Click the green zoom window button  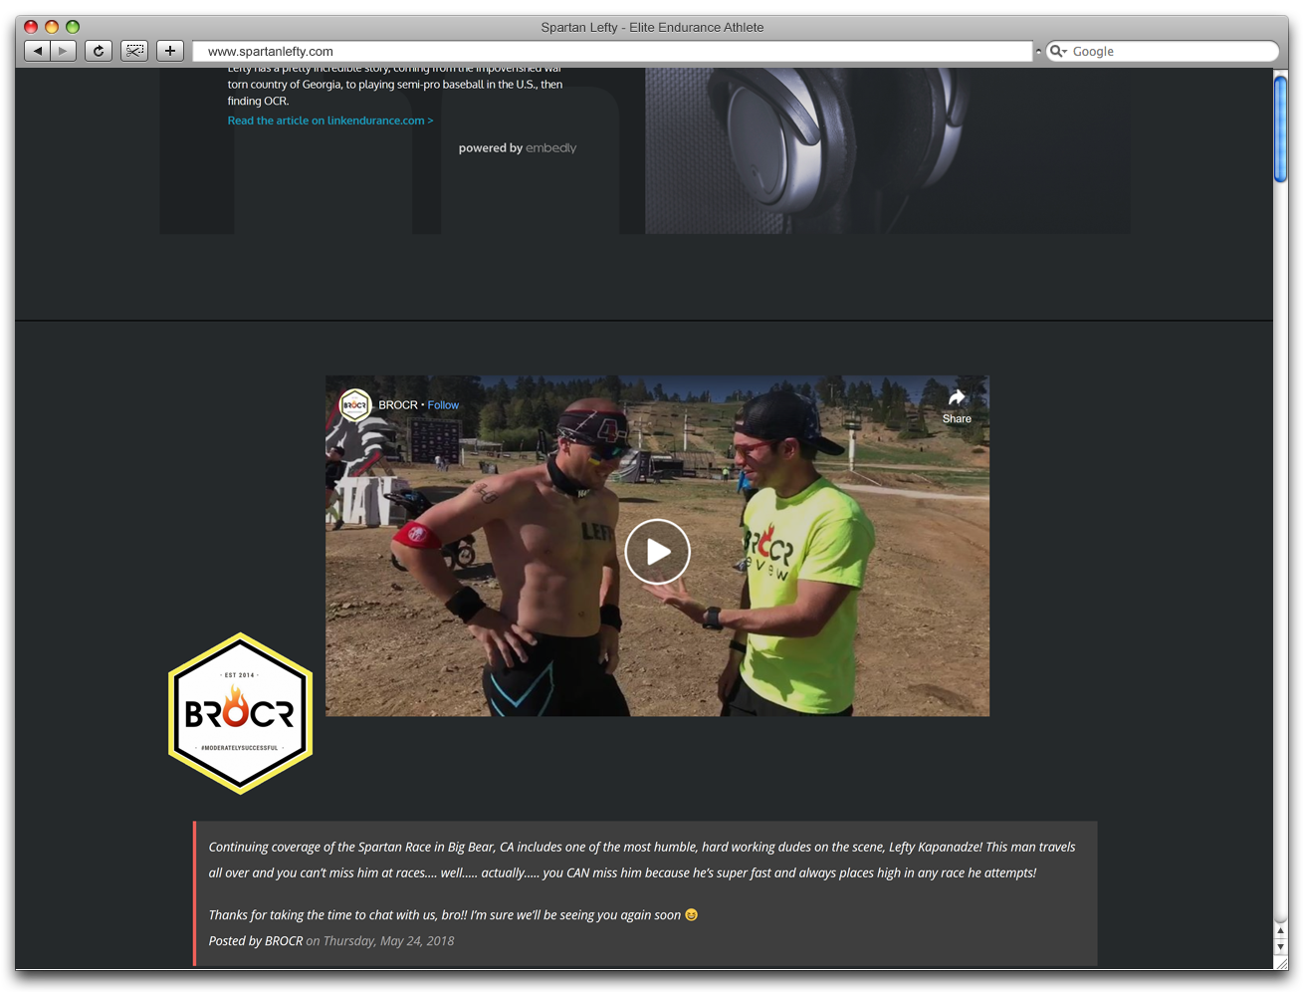73,27
